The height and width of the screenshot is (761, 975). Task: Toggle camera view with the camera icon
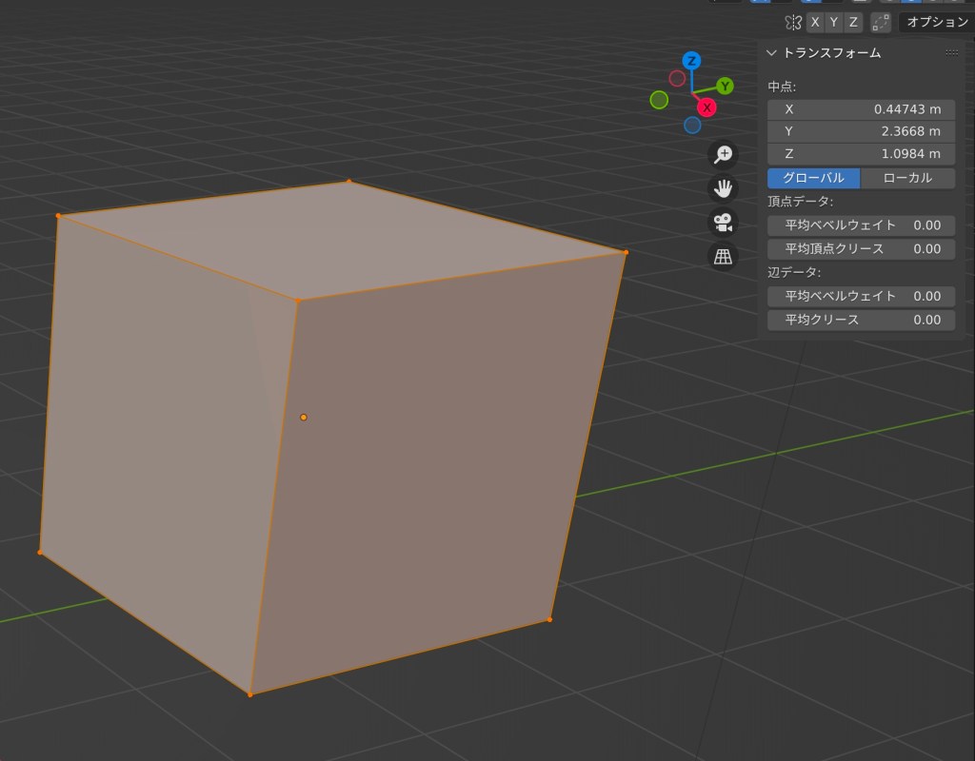click(724, 223)
